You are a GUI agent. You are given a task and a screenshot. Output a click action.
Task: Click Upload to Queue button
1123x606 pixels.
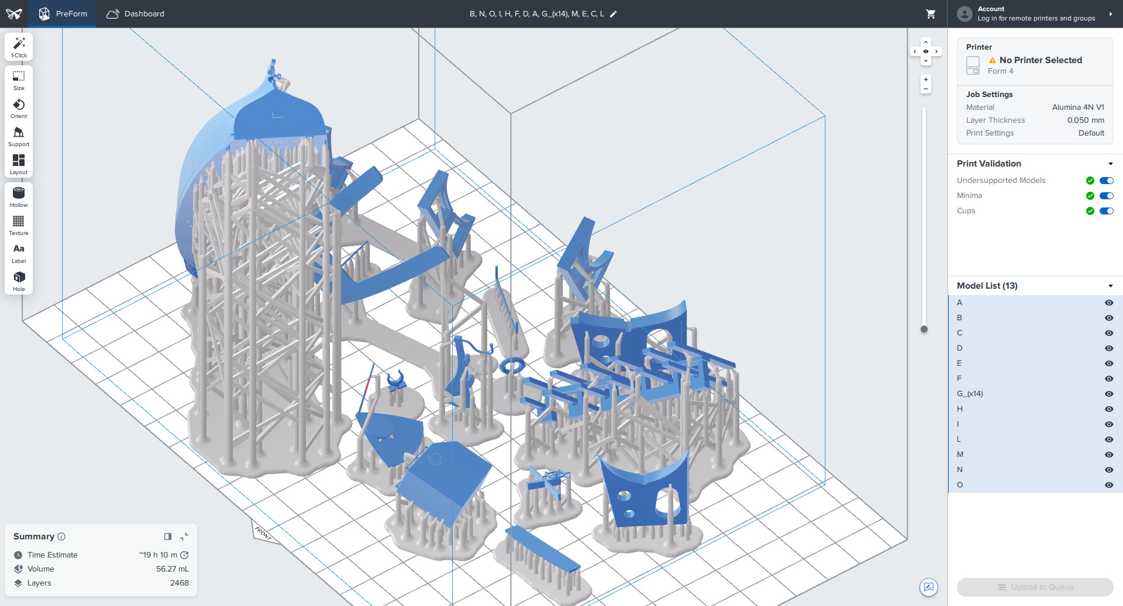click(1035, 587)
